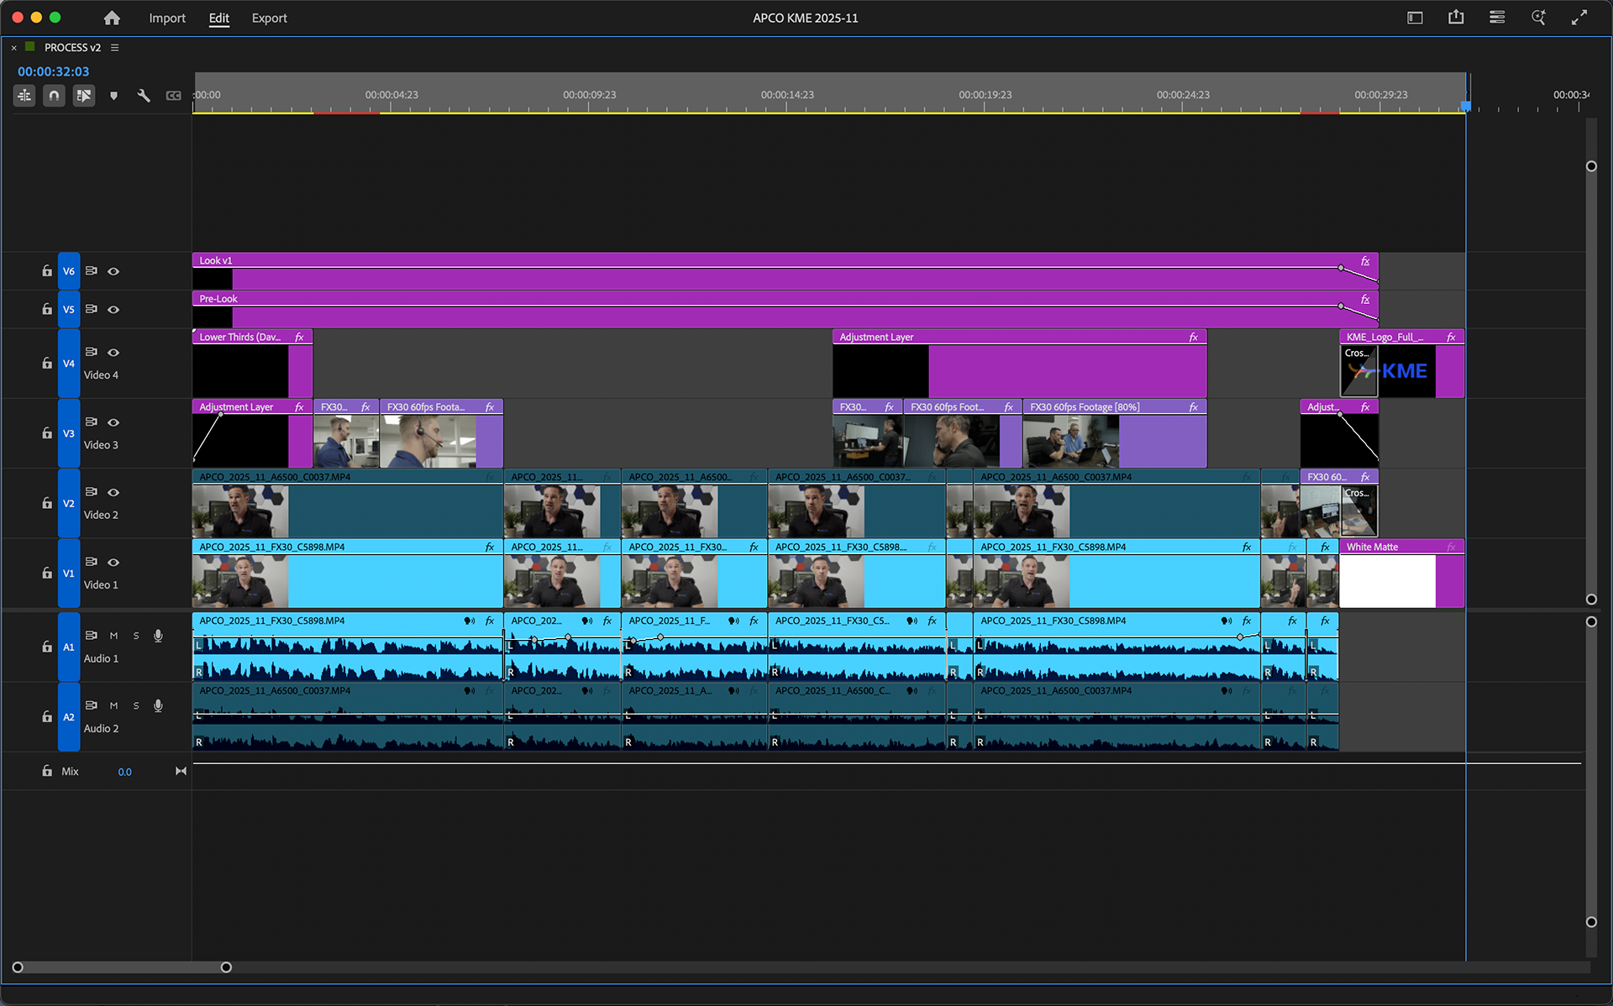The width and height of the screenshot is (1613, 1006).
Task: Click the full screen expand icon
Action: (1580, 17)
